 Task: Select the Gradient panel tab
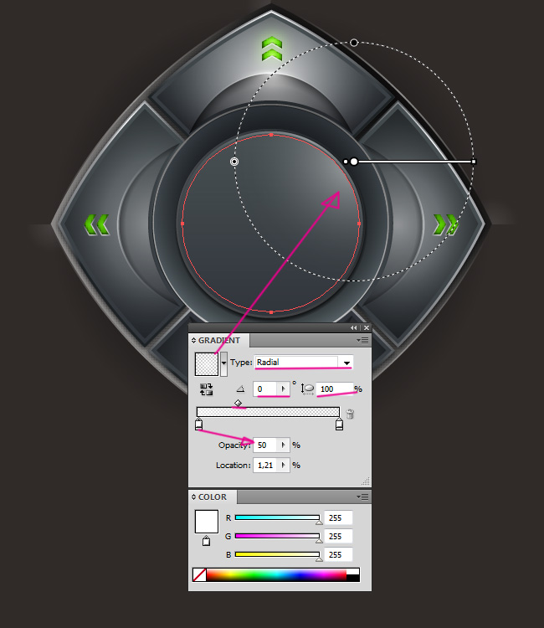[218, 341]
